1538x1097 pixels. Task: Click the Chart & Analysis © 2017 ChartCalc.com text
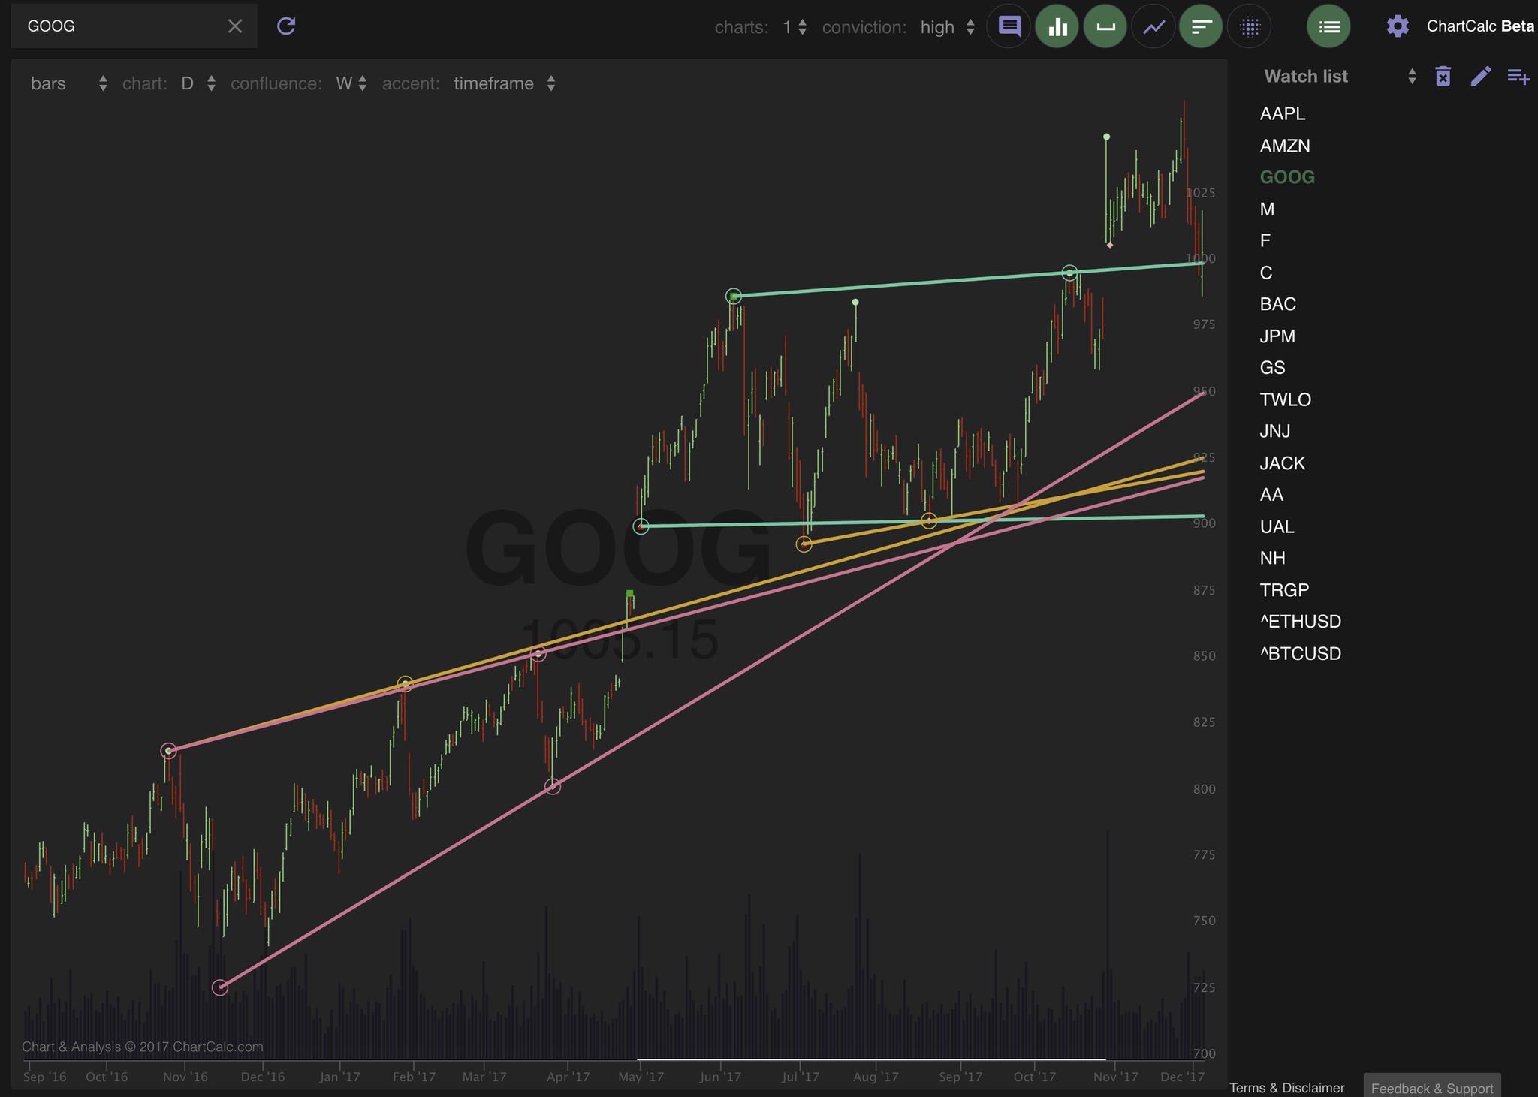pyautogui.click(x=143, y=1047)
